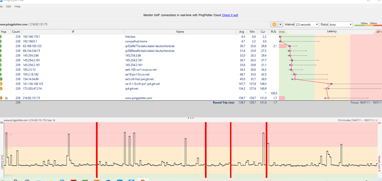Select IP 154.14.34.89
This screenshot has width=382, height=181.
(31, 79)
